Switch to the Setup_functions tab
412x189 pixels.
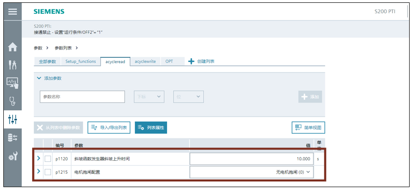[x=81, y=62]
